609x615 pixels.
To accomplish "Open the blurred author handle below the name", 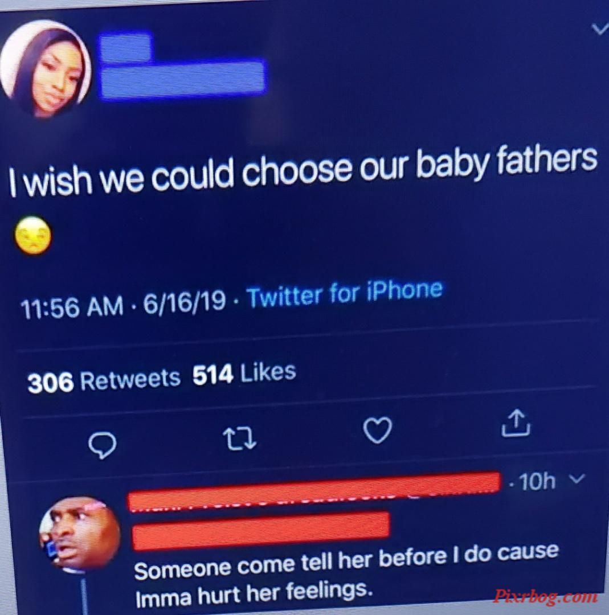I will [183, 77].
